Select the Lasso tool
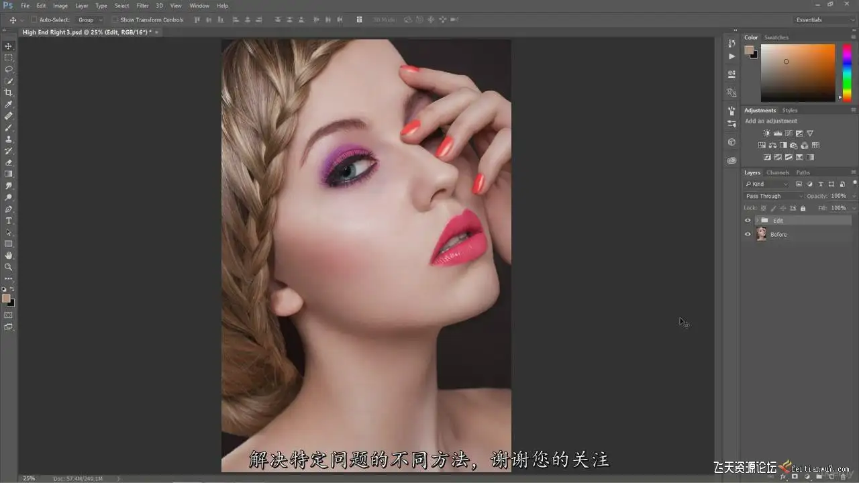The image size is (859, 483). 9,69
